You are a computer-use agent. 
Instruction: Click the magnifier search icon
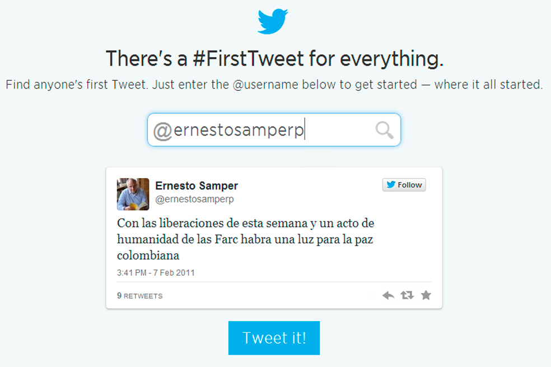[385, 130]
